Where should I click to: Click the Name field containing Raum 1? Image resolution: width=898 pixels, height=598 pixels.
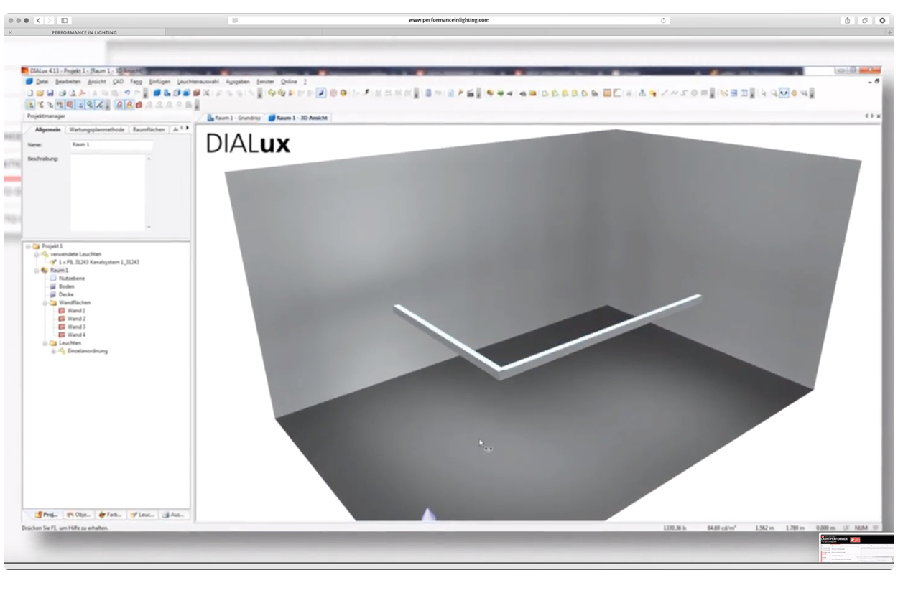pyautogui.click(x=111, y=144)
